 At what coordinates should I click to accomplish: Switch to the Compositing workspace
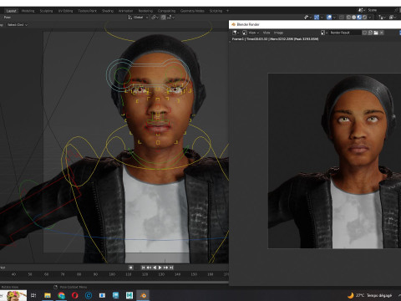pos(166,11)
